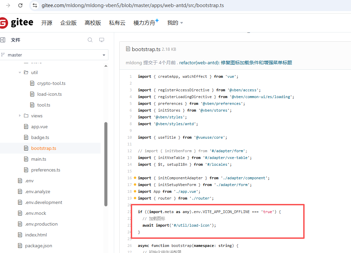Click the browser forward arrow

tap(8, 5)
